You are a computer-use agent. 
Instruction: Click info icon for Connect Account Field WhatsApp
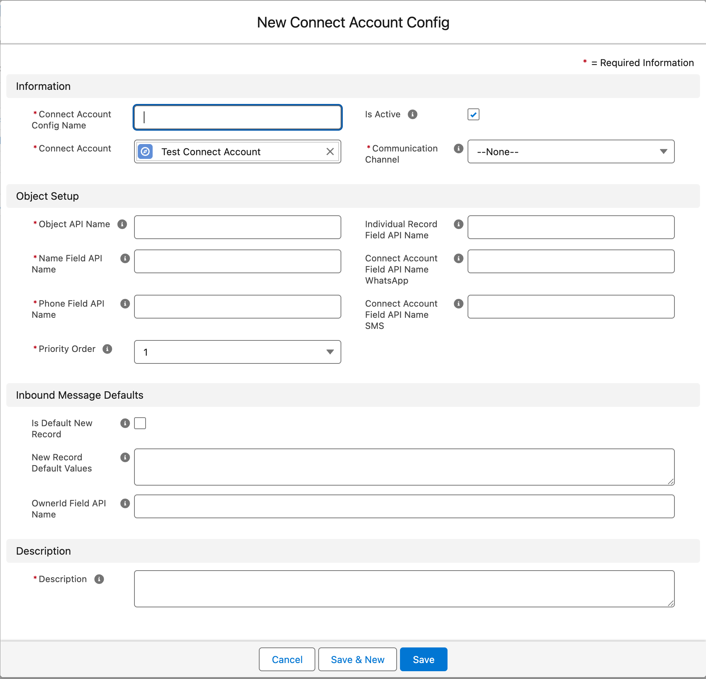[x=459, y=258]
